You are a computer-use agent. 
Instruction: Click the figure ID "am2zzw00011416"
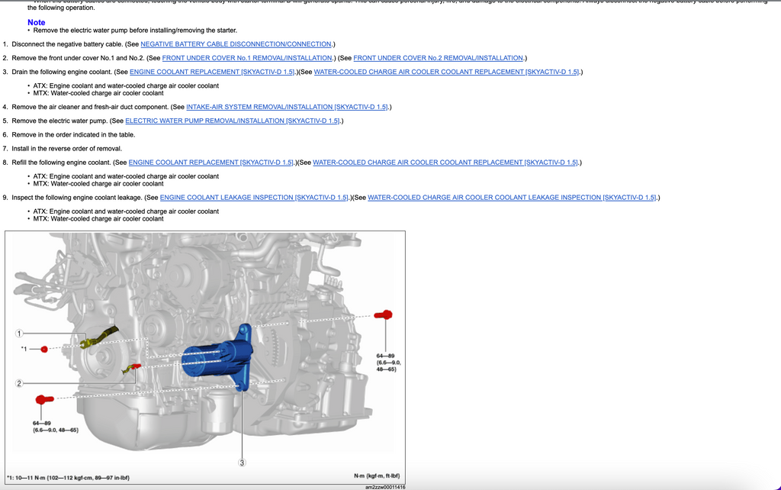(385, 487)
